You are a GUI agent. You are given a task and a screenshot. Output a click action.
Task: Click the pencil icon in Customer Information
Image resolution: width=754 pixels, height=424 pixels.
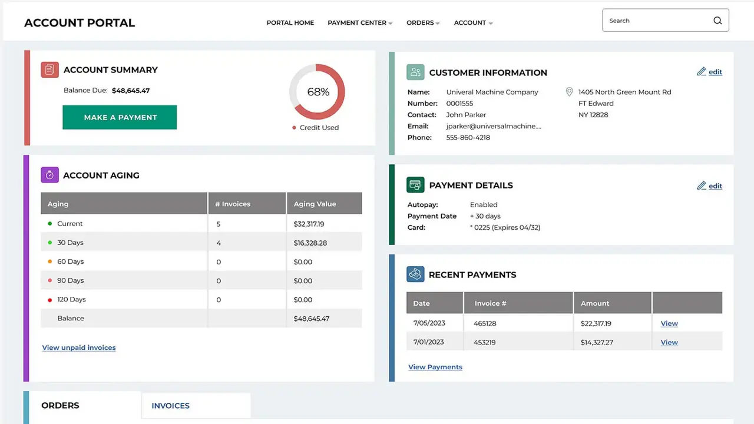point(701,72)
